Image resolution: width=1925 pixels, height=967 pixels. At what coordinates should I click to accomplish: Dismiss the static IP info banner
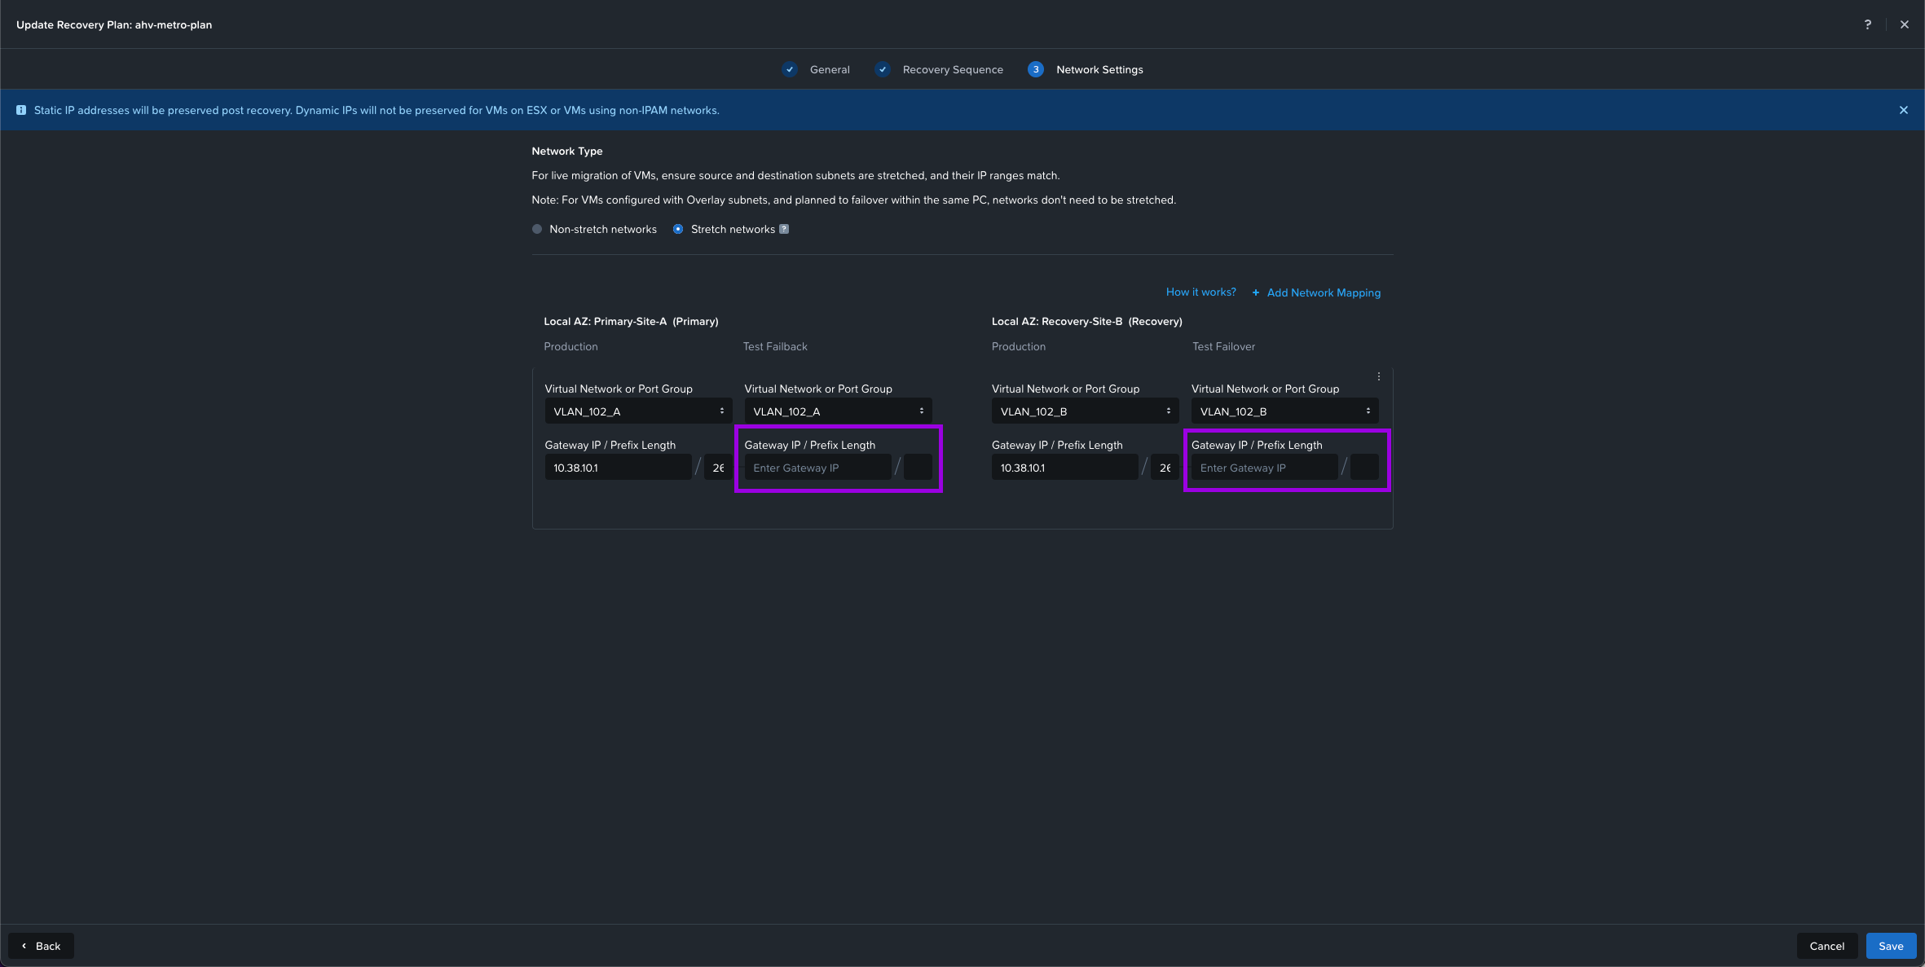pyautogui.click(x=1904, y=110)
